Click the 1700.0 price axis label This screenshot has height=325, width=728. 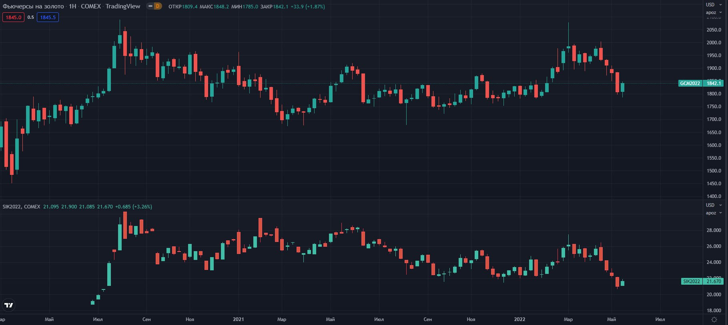[714, 119]
